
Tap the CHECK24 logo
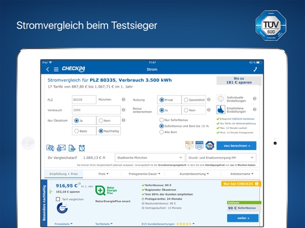74,69
